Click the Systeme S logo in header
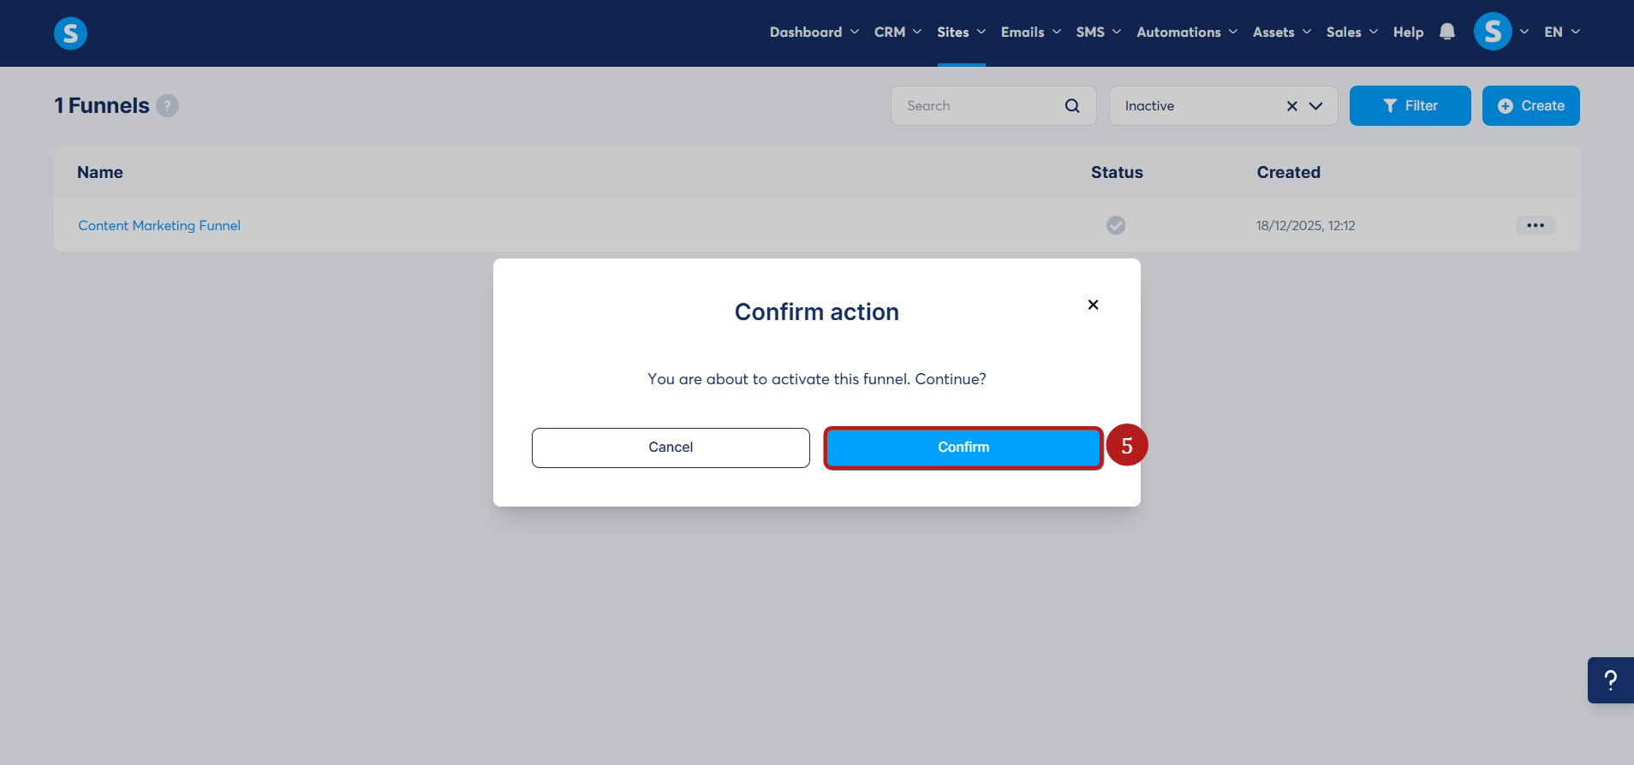This screenshot has height=765, width=1634. coord(70,33)
